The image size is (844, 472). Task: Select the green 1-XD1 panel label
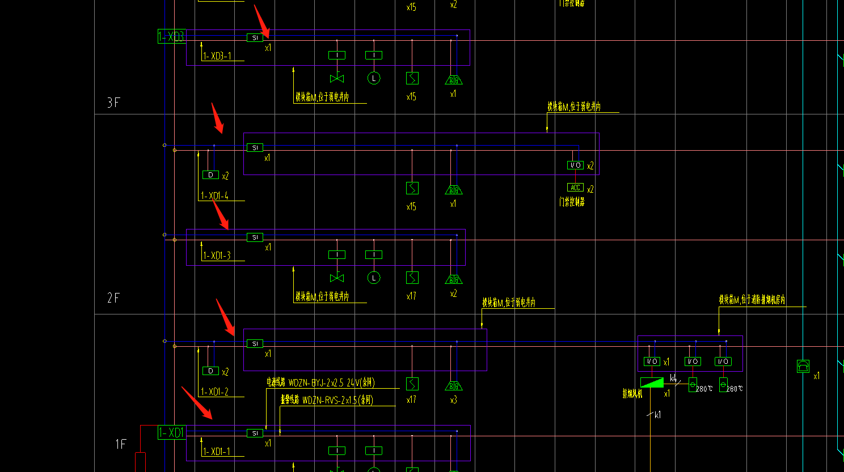(172, 432)
